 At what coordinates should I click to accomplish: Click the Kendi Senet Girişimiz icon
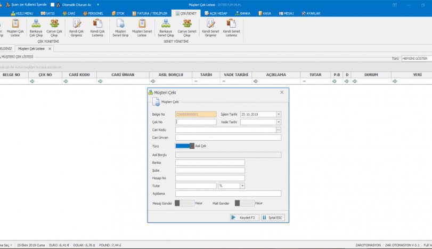210,27
